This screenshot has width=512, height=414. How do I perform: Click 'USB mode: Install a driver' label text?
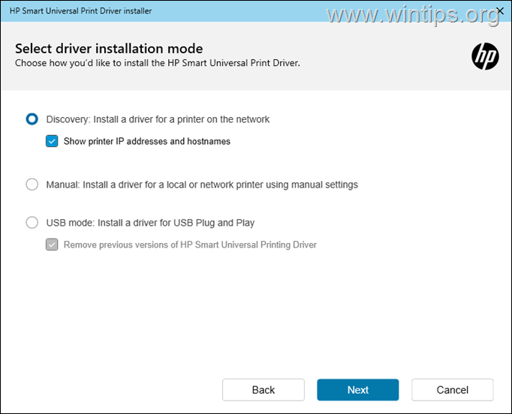pos(151,223)
